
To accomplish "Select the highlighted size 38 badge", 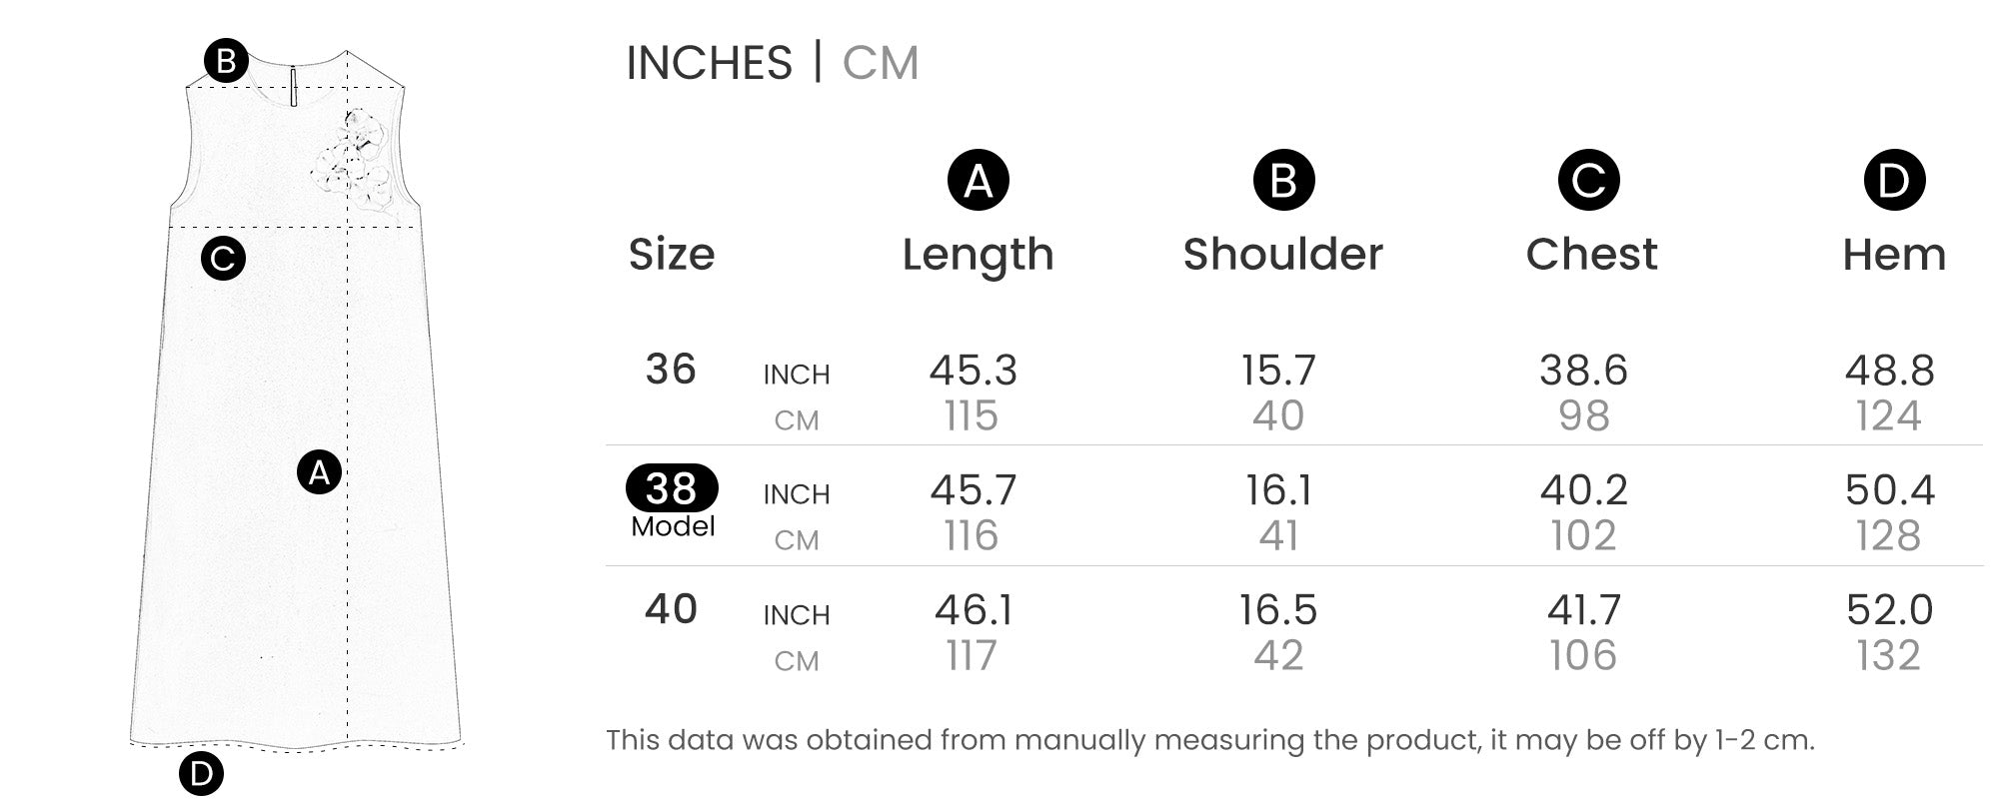I will (x=672, y=488).
